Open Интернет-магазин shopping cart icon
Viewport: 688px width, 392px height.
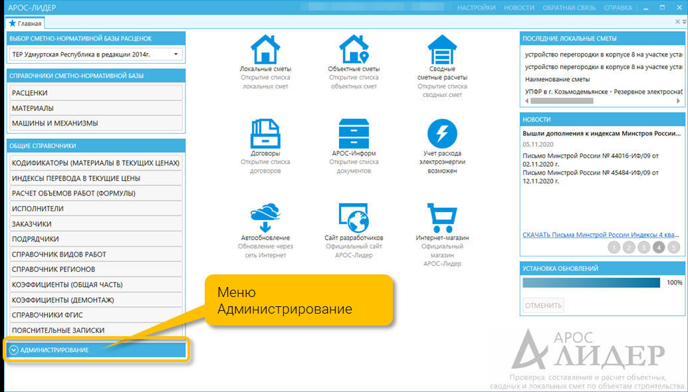coord(442,218)
